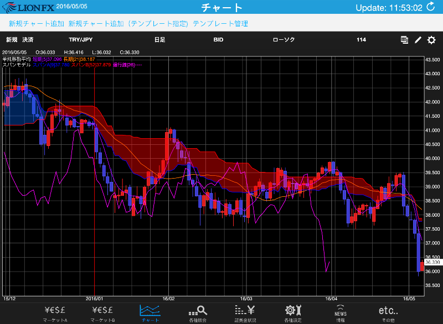Click the チャート page title
Screen dimensions: 443x324
pos(222,7)
